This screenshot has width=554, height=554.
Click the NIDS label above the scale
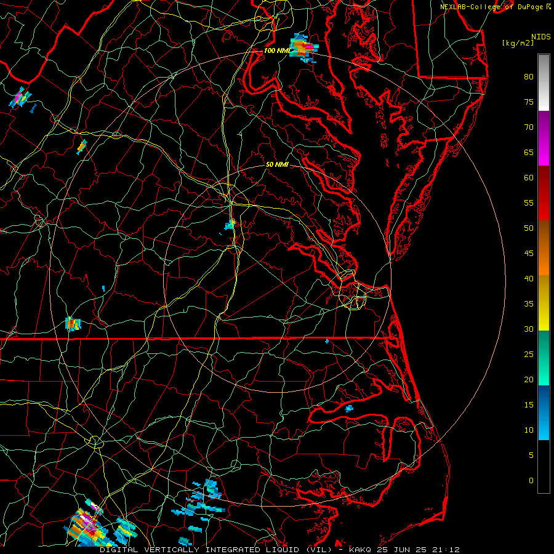(540, 36)
